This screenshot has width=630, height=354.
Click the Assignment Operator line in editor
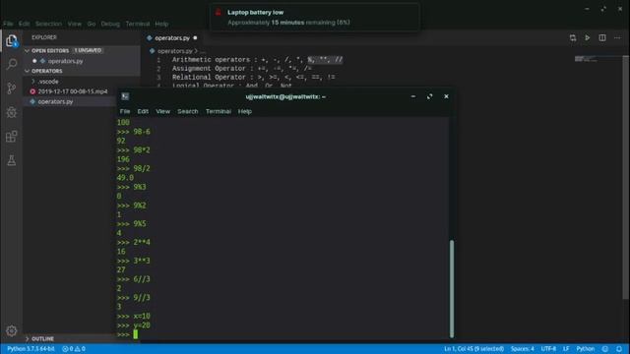242,69
